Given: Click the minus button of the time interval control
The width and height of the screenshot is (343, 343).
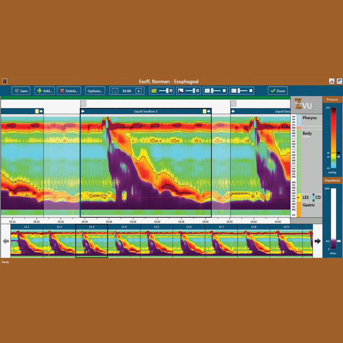Looking at the screenshot, I should click(115, 91).
